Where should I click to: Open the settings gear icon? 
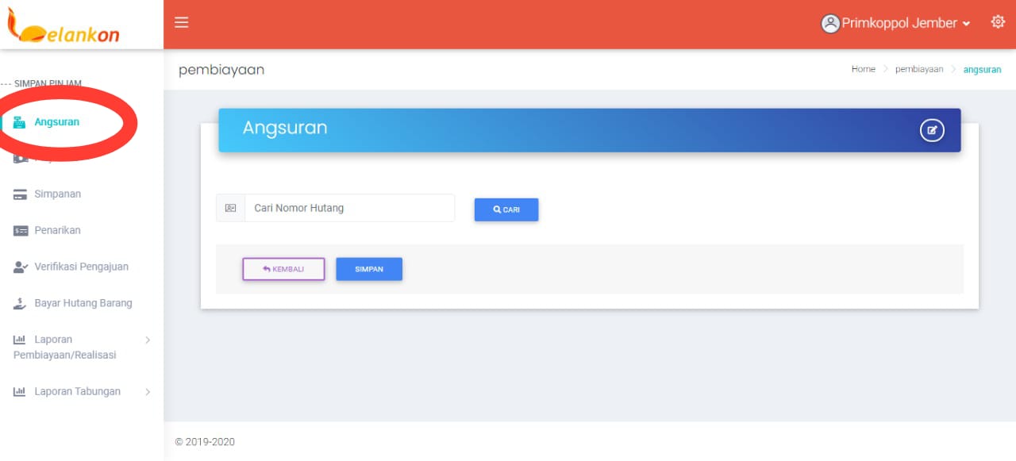[x=998, y=22]
